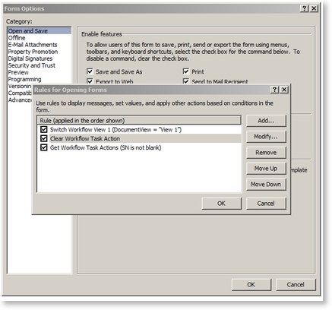
Task: Remove the selected rule
Action: pos(266,153)
